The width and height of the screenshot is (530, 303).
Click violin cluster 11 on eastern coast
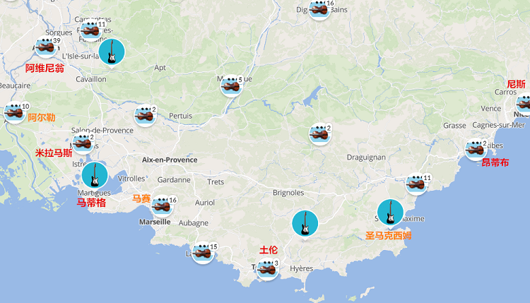(x=417, y=184)
